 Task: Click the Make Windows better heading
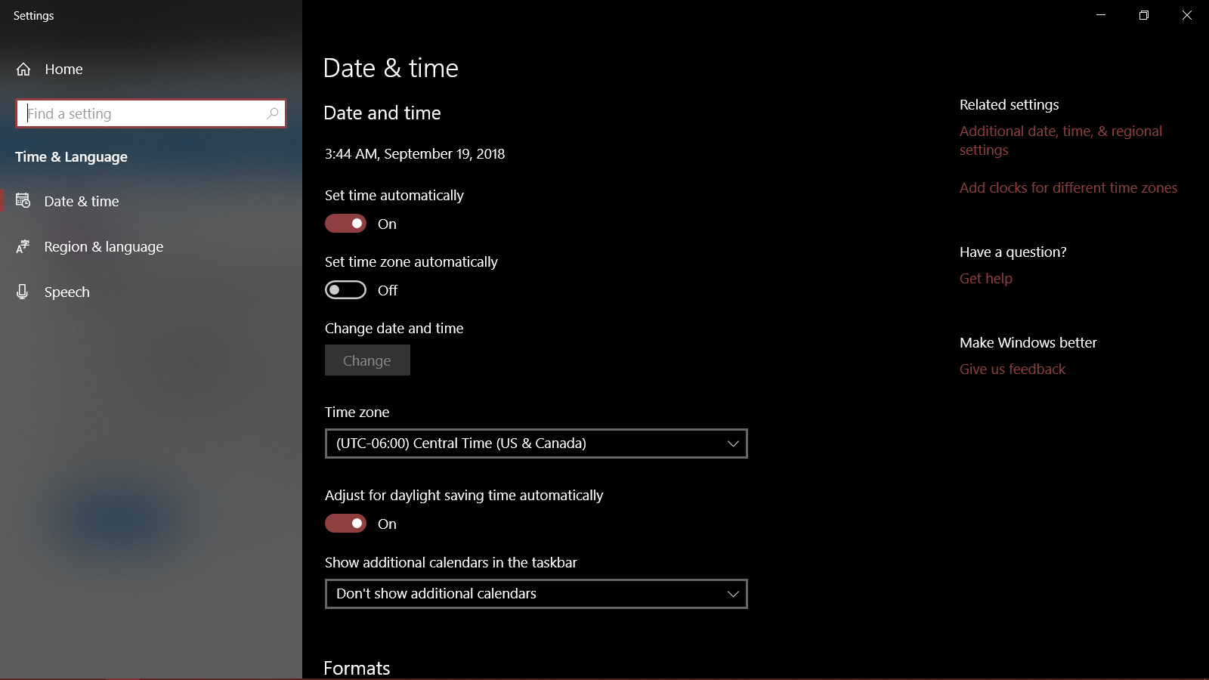tap(1028, 343)
